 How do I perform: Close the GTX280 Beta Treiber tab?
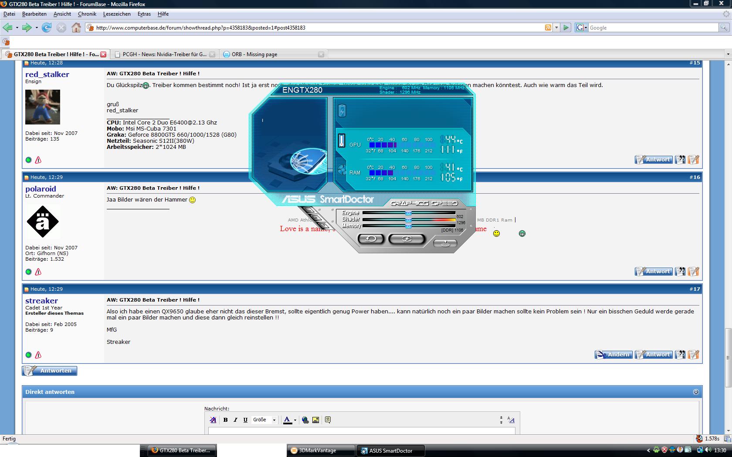point(103,54)
